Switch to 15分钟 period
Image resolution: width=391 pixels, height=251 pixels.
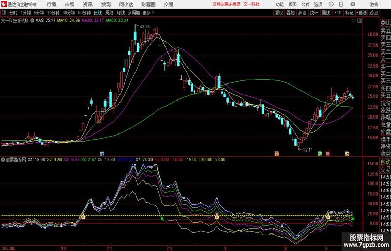coord(53,13)
